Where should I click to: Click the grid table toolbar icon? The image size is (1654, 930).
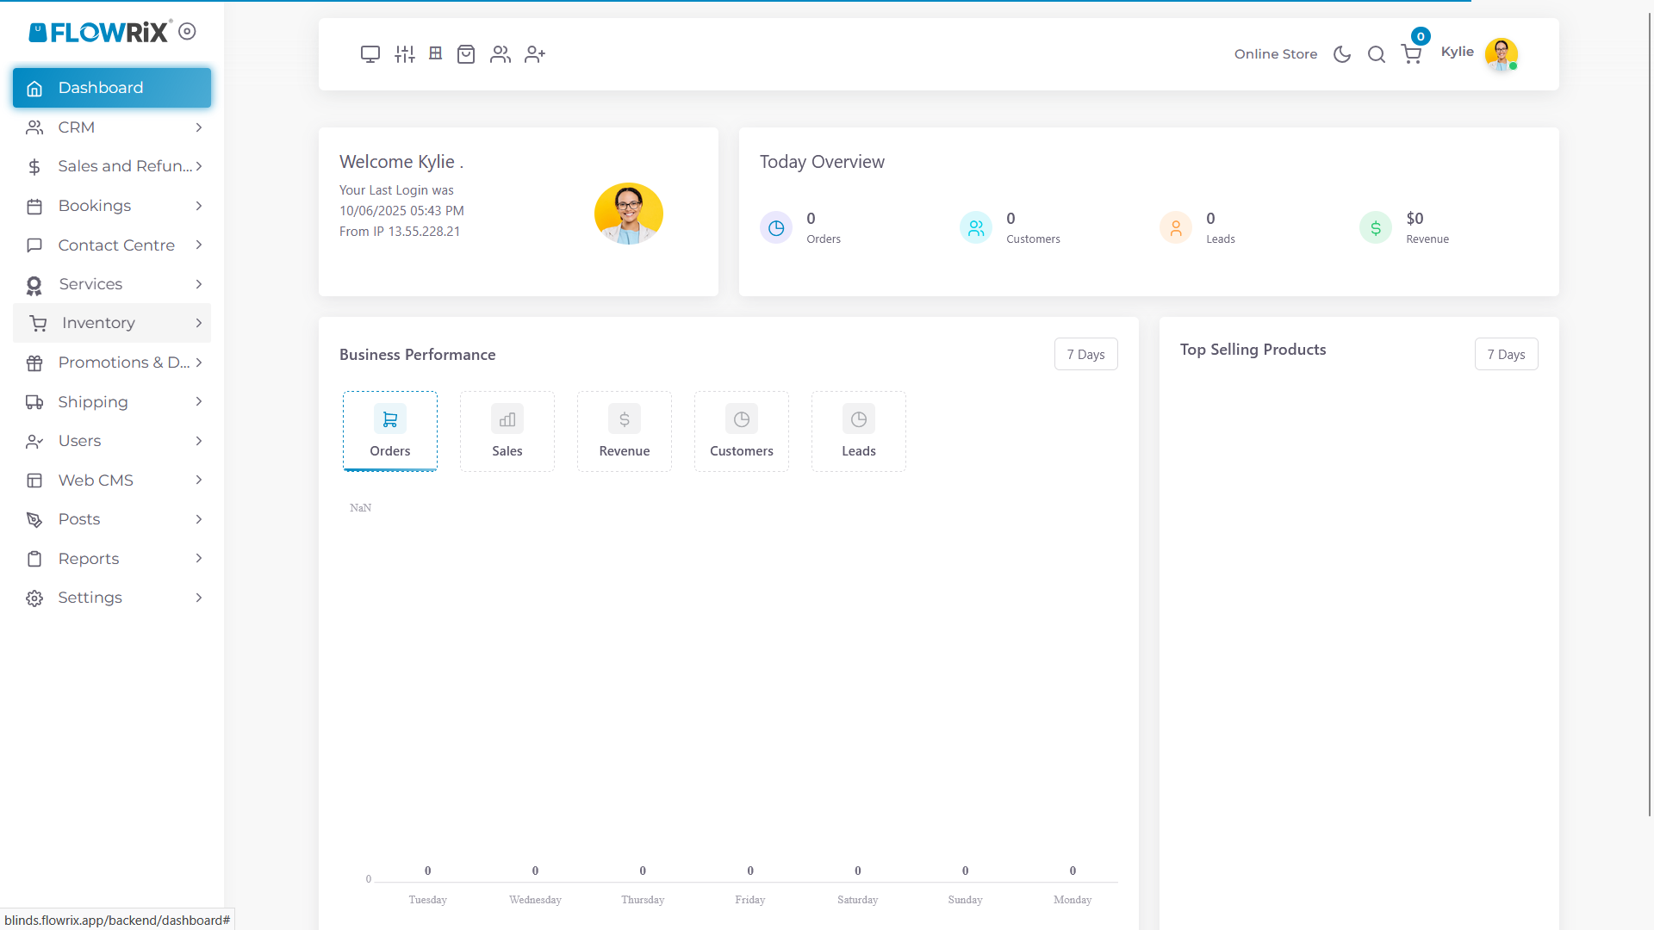[x=436, y=53]
